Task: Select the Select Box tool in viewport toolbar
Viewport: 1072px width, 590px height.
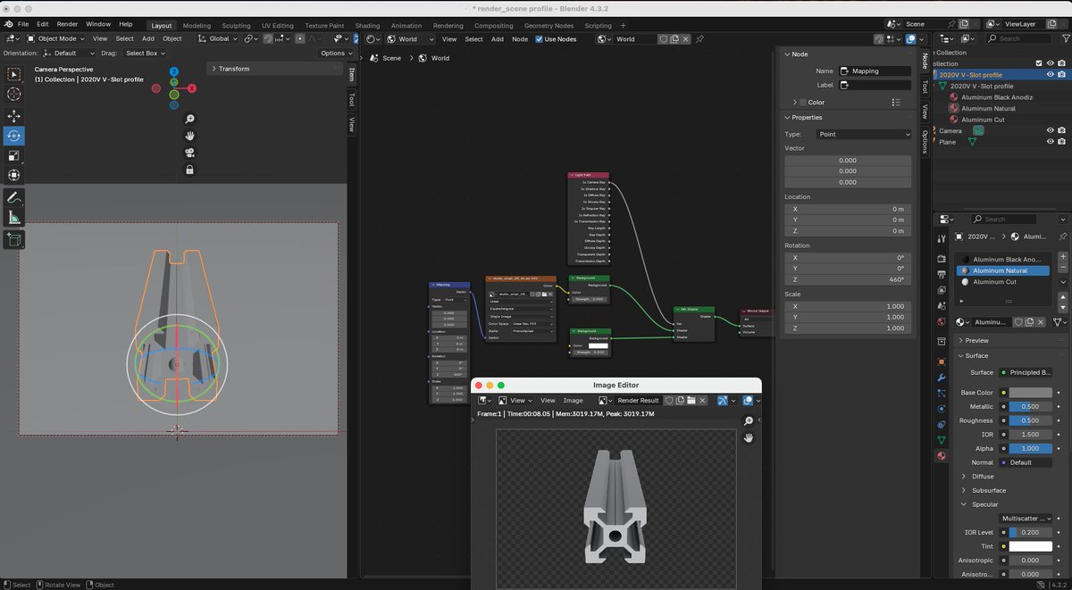Action: pyautogui.click(x=14, y=74)
